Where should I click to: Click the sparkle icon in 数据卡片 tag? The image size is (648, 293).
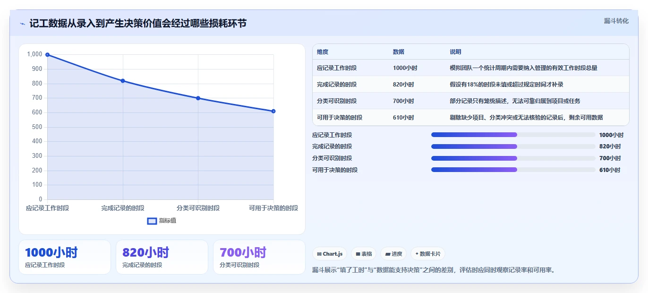(x=417, y=254)
